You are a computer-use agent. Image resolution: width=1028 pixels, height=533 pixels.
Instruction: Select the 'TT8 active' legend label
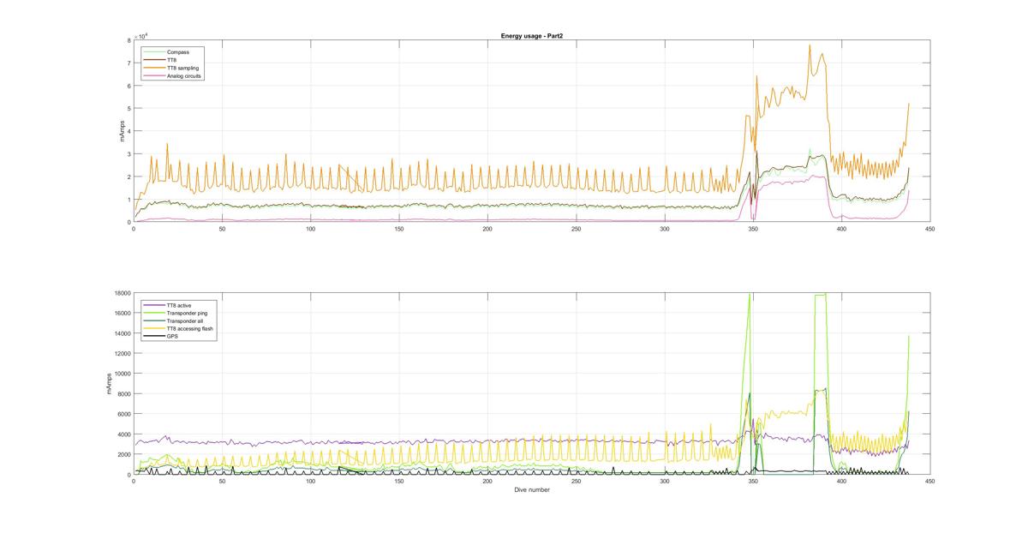point(181,304)
